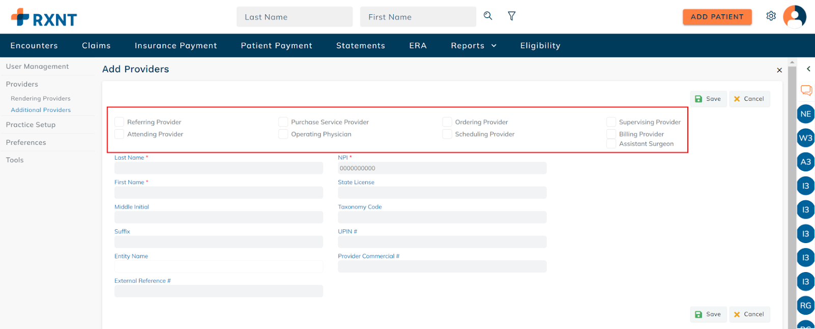
Task: Tick the Billing Provider checkbox
Action: tap(611, 134)
